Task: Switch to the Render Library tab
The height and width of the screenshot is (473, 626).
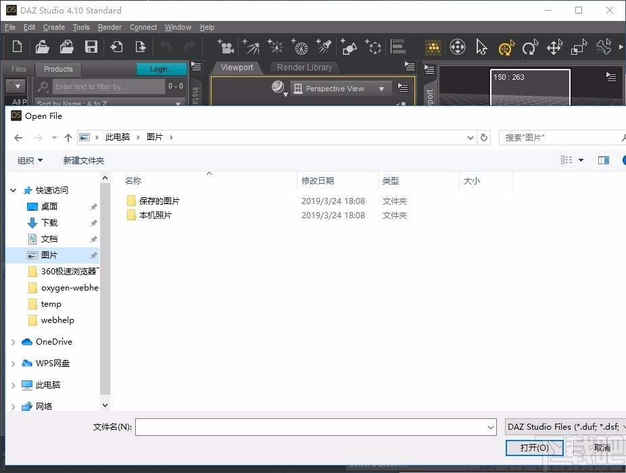Action: point(305,68)
